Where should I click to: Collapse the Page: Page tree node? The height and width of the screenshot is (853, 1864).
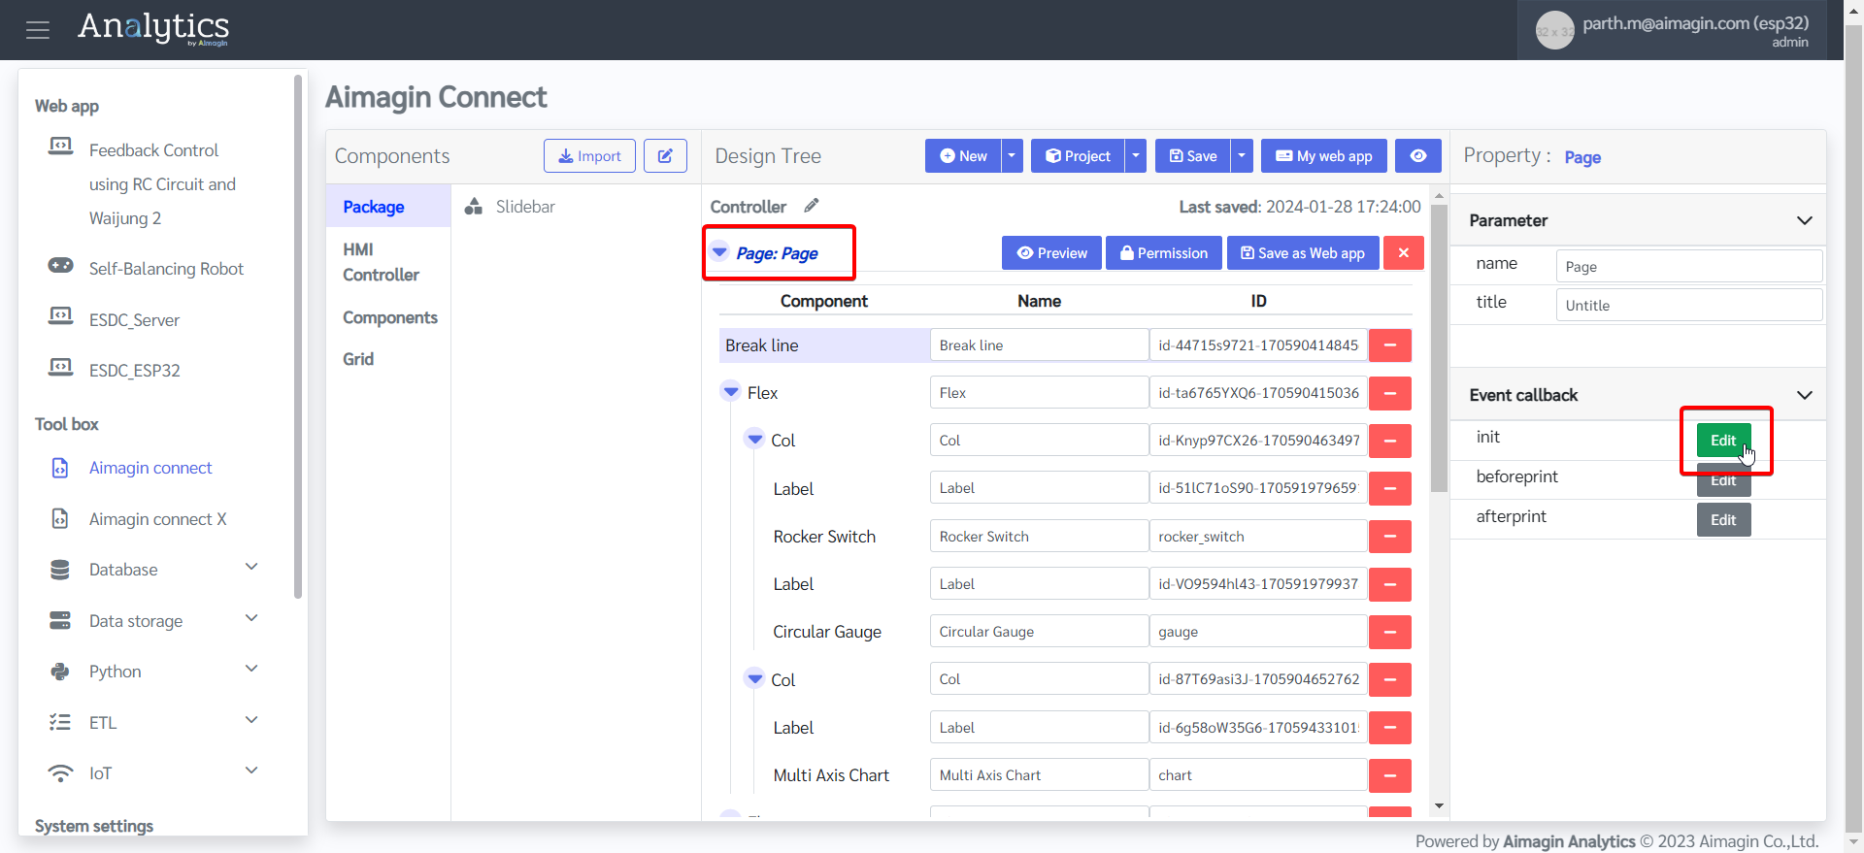719,252
